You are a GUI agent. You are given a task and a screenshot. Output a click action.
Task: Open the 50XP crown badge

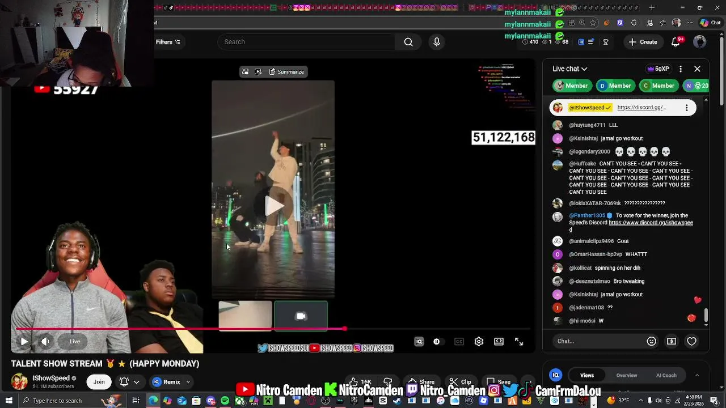[658, 69]
